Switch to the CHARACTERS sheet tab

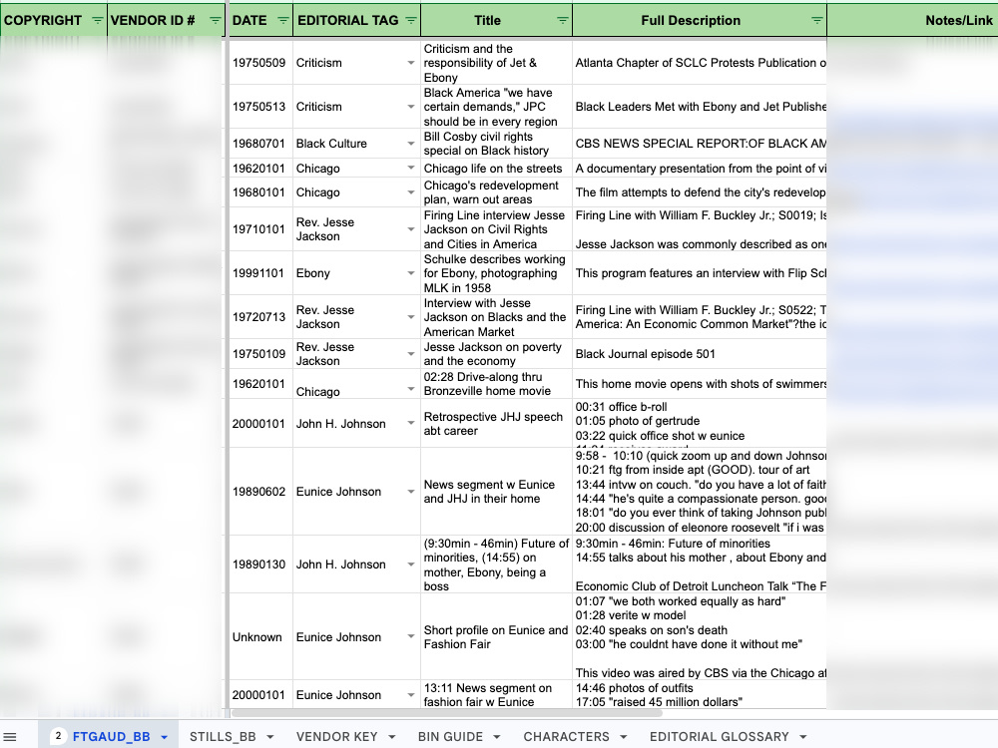pos(566,737)
